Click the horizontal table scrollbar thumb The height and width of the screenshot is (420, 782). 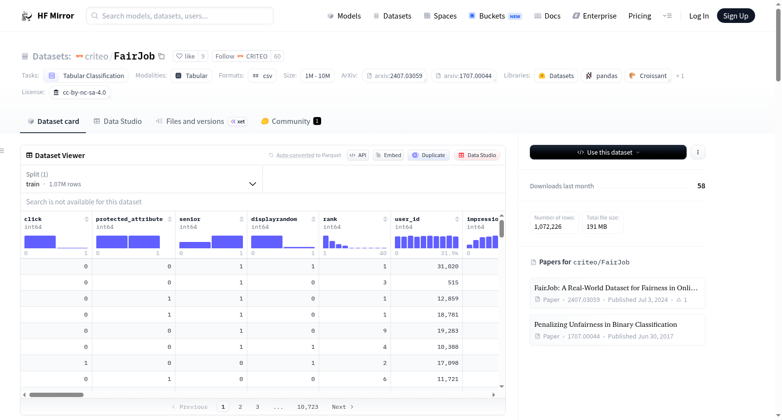pyautogui.click(x=56, y=395)
